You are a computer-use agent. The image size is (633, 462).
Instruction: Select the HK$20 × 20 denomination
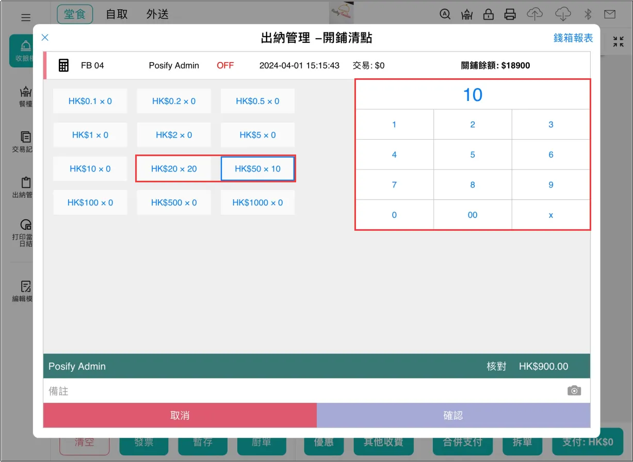(x=174, y=169)
